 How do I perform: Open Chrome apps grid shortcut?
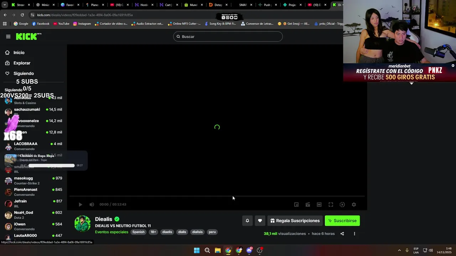(x=5, y=24)
